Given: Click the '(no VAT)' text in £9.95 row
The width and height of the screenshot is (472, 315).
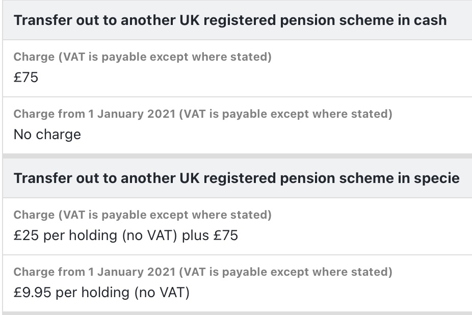Looking at the screenshot, I should click(162, 293).
